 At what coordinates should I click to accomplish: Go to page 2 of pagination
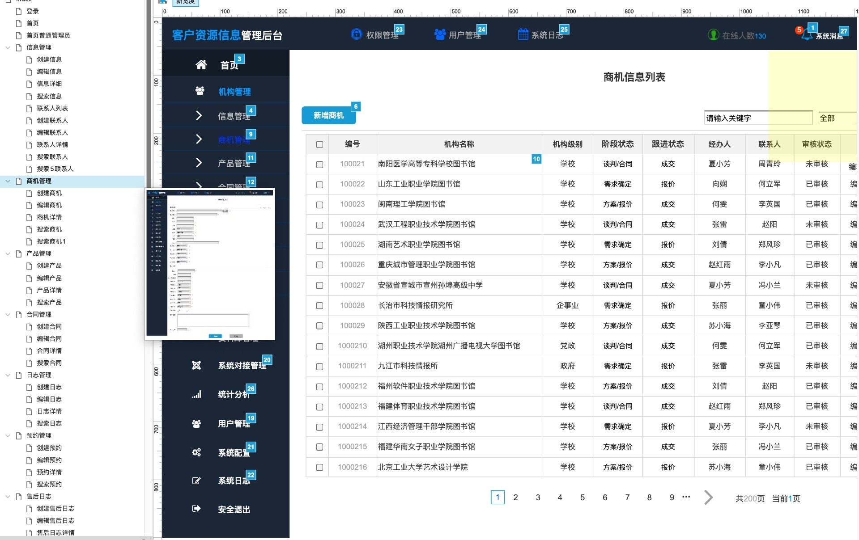[x=515, y=498]
